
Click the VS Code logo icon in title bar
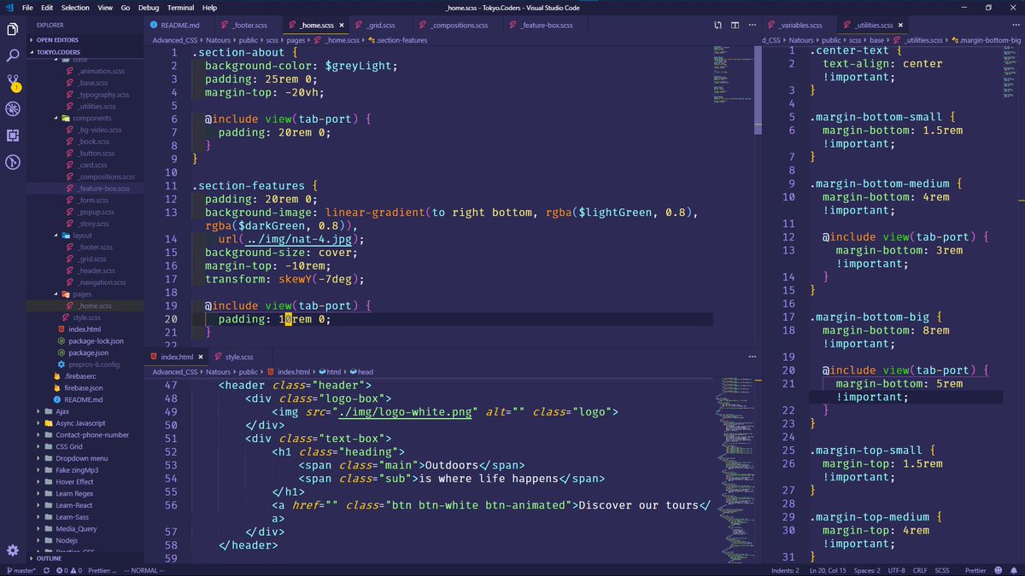tap(8, 8)
